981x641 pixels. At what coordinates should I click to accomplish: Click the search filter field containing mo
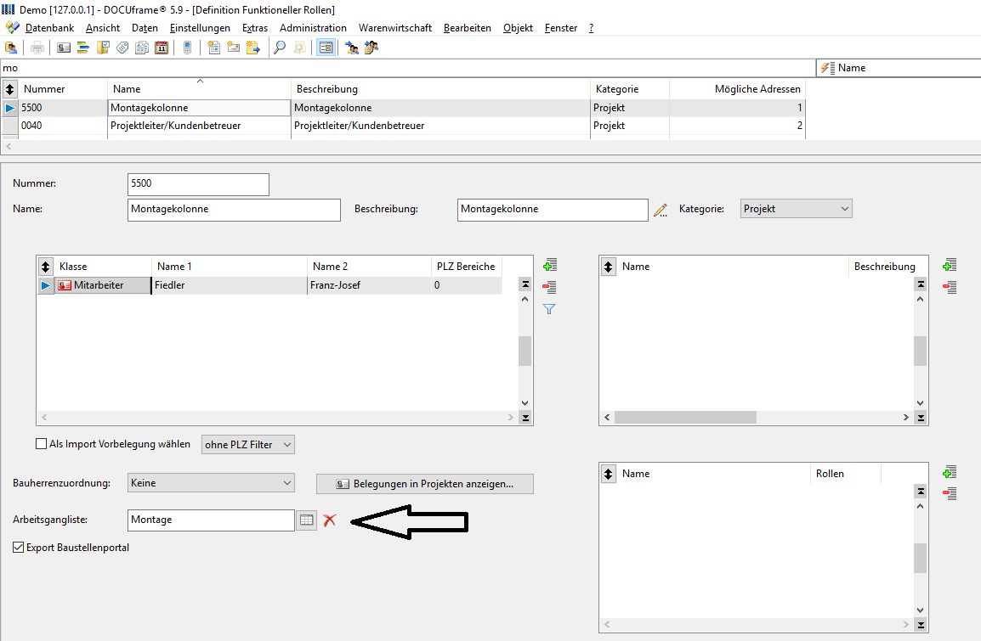(408, 68)
